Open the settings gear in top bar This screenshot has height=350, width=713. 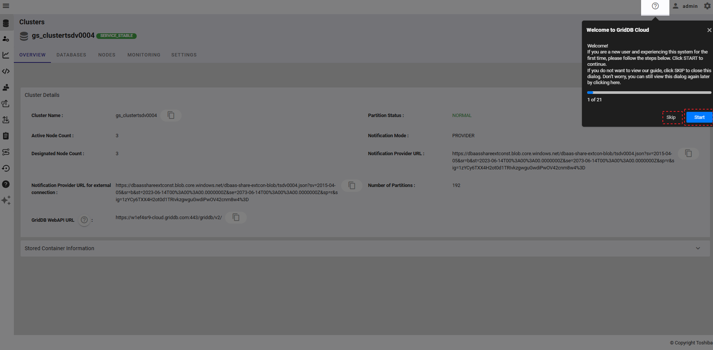click(x=707, y=6)
